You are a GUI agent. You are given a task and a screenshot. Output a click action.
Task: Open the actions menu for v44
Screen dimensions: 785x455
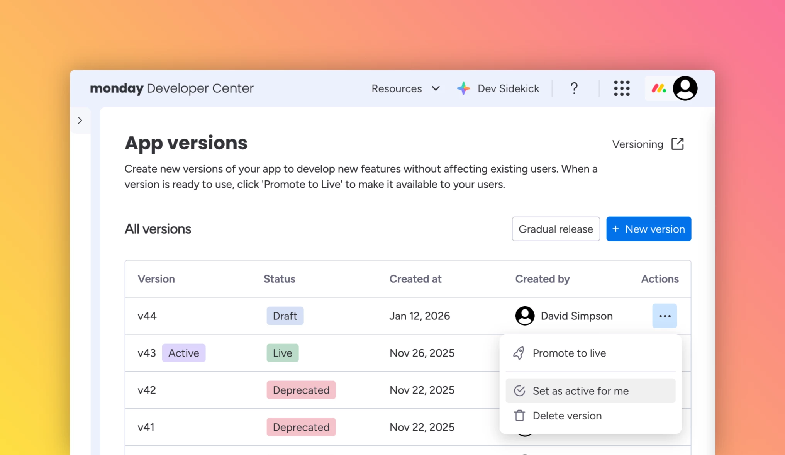(665, 316)
